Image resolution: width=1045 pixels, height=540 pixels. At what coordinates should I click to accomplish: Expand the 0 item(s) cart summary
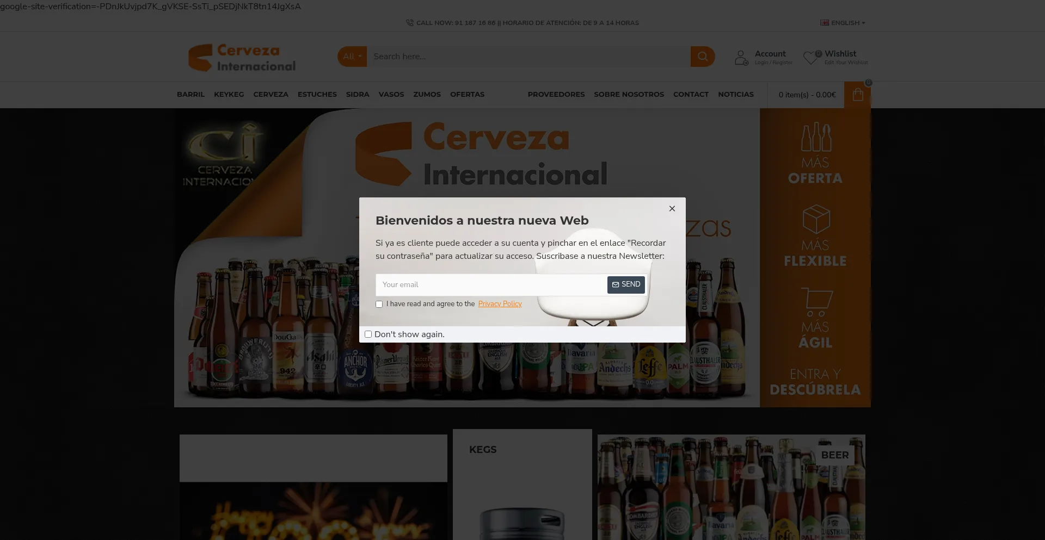coord(807,95)
